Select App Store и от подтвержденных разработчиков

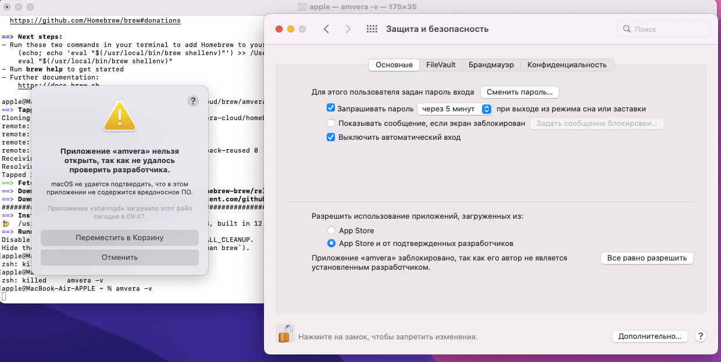(331, 243)
